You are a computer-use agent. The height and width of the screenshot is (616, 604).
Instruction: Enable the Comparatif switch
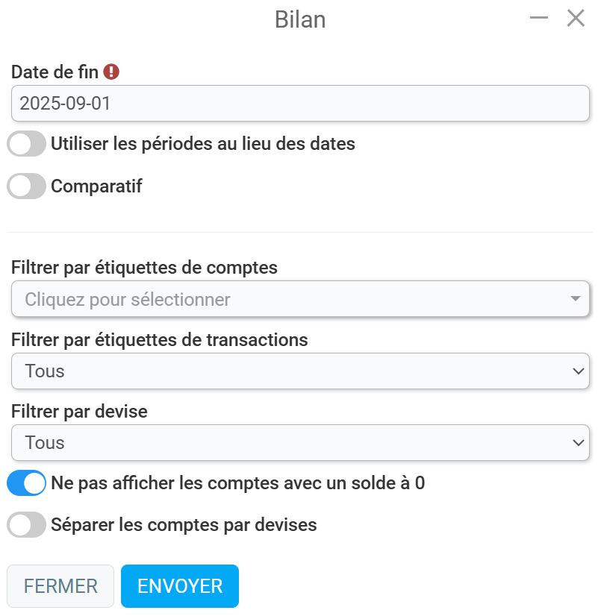coord(26,186)
